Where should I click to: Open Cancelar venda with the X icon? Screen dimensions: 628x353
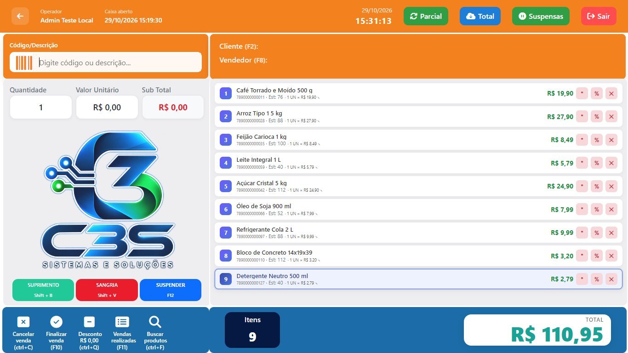click(23, 322)
